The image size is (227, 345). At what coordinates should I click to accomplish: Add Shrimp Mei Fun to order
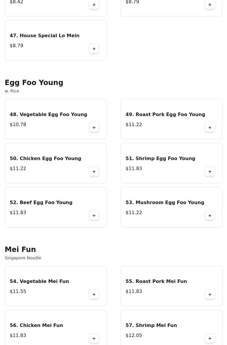point(210,339)
